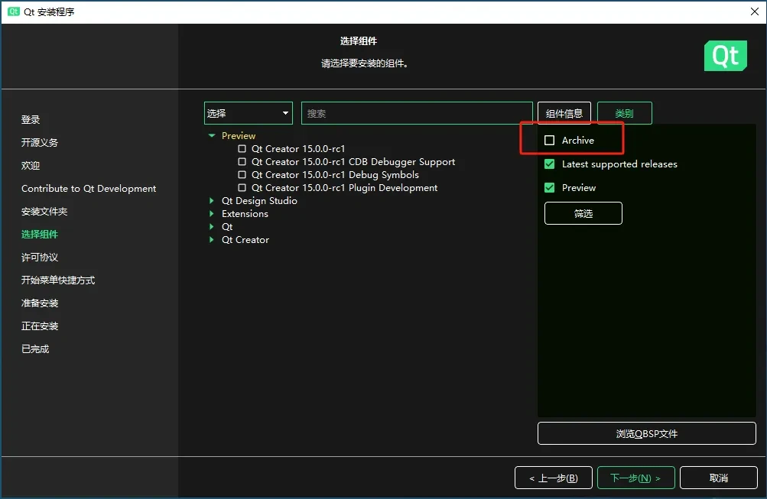Proceed with 下一步(N) button
Image resolution: width=767 pixels, height=499 pixels.
[x=636, y=478]
